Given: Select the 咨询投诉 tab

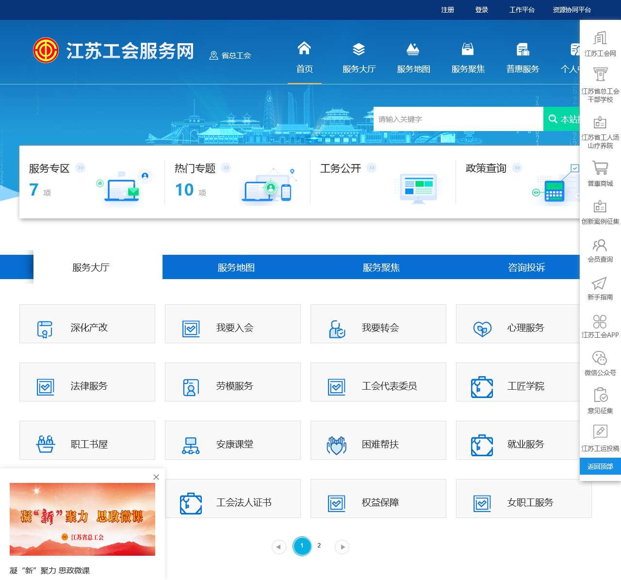Looking at the screenshot, I should point(526,267).
